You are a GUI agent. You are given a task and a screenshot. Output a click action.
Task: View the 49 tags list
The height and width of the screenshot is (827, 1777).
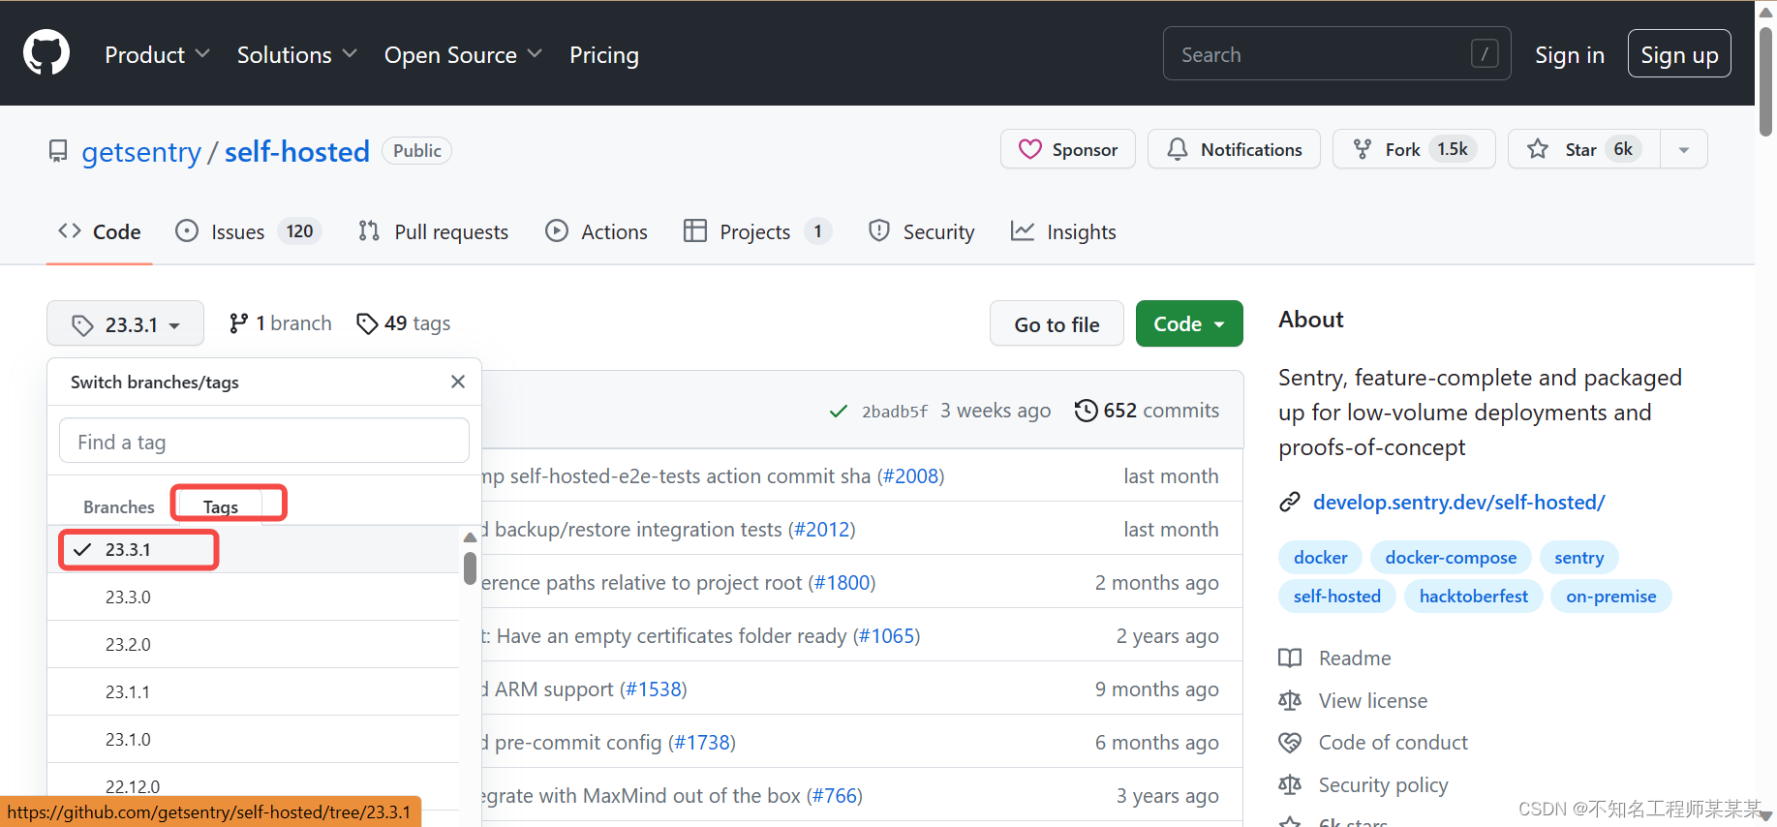click(403, 323)
